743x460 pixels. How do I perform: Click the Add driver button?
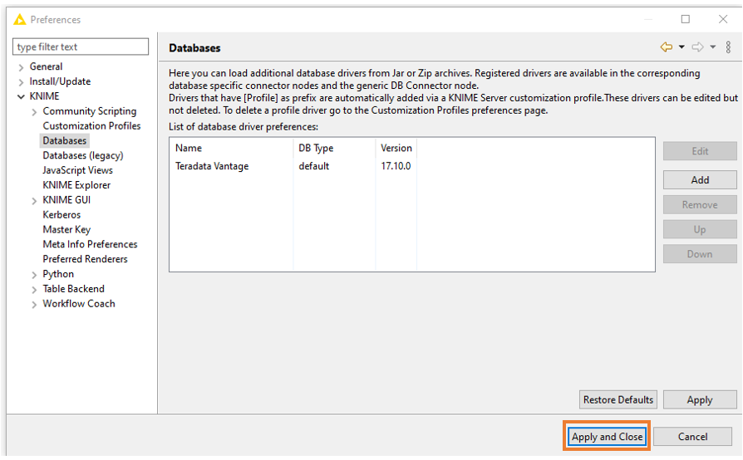tap(700, 180)
